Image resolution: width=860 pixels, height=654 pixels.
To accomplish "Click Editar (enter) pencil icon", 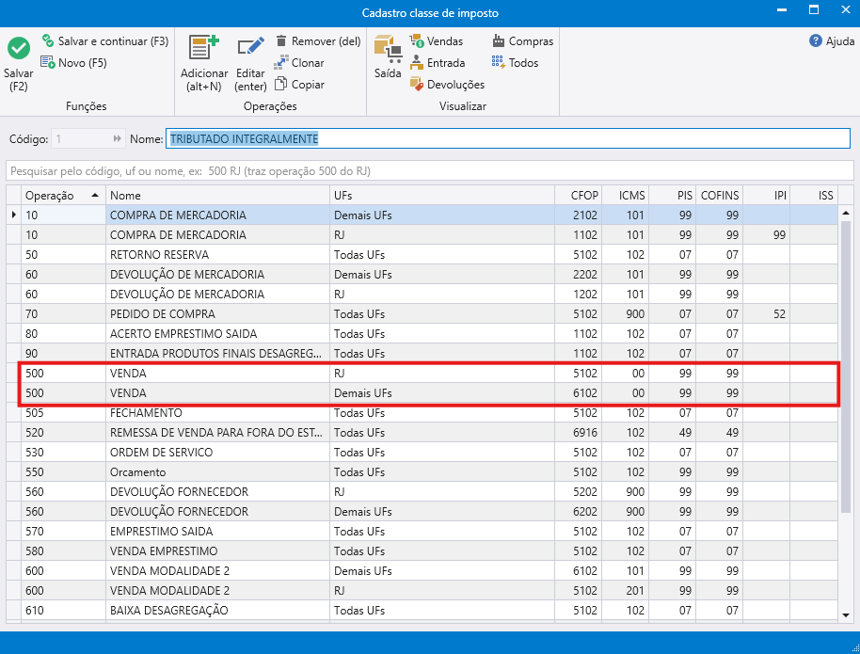I will coord(250,47).
